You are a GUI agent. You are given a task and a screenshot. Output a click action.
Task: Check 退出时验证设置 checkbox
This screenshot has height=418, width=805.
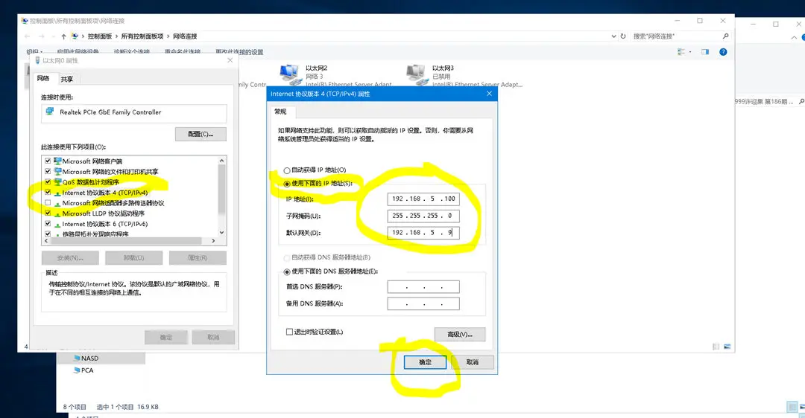click(289, 332)
